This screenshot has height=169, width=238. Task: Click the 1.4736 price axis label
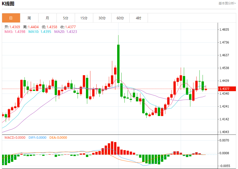point(224,42)
